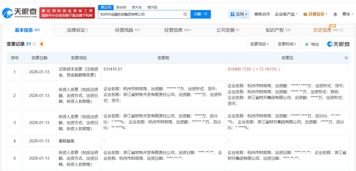Expand the 开通会员 membership dropdown

315,14
